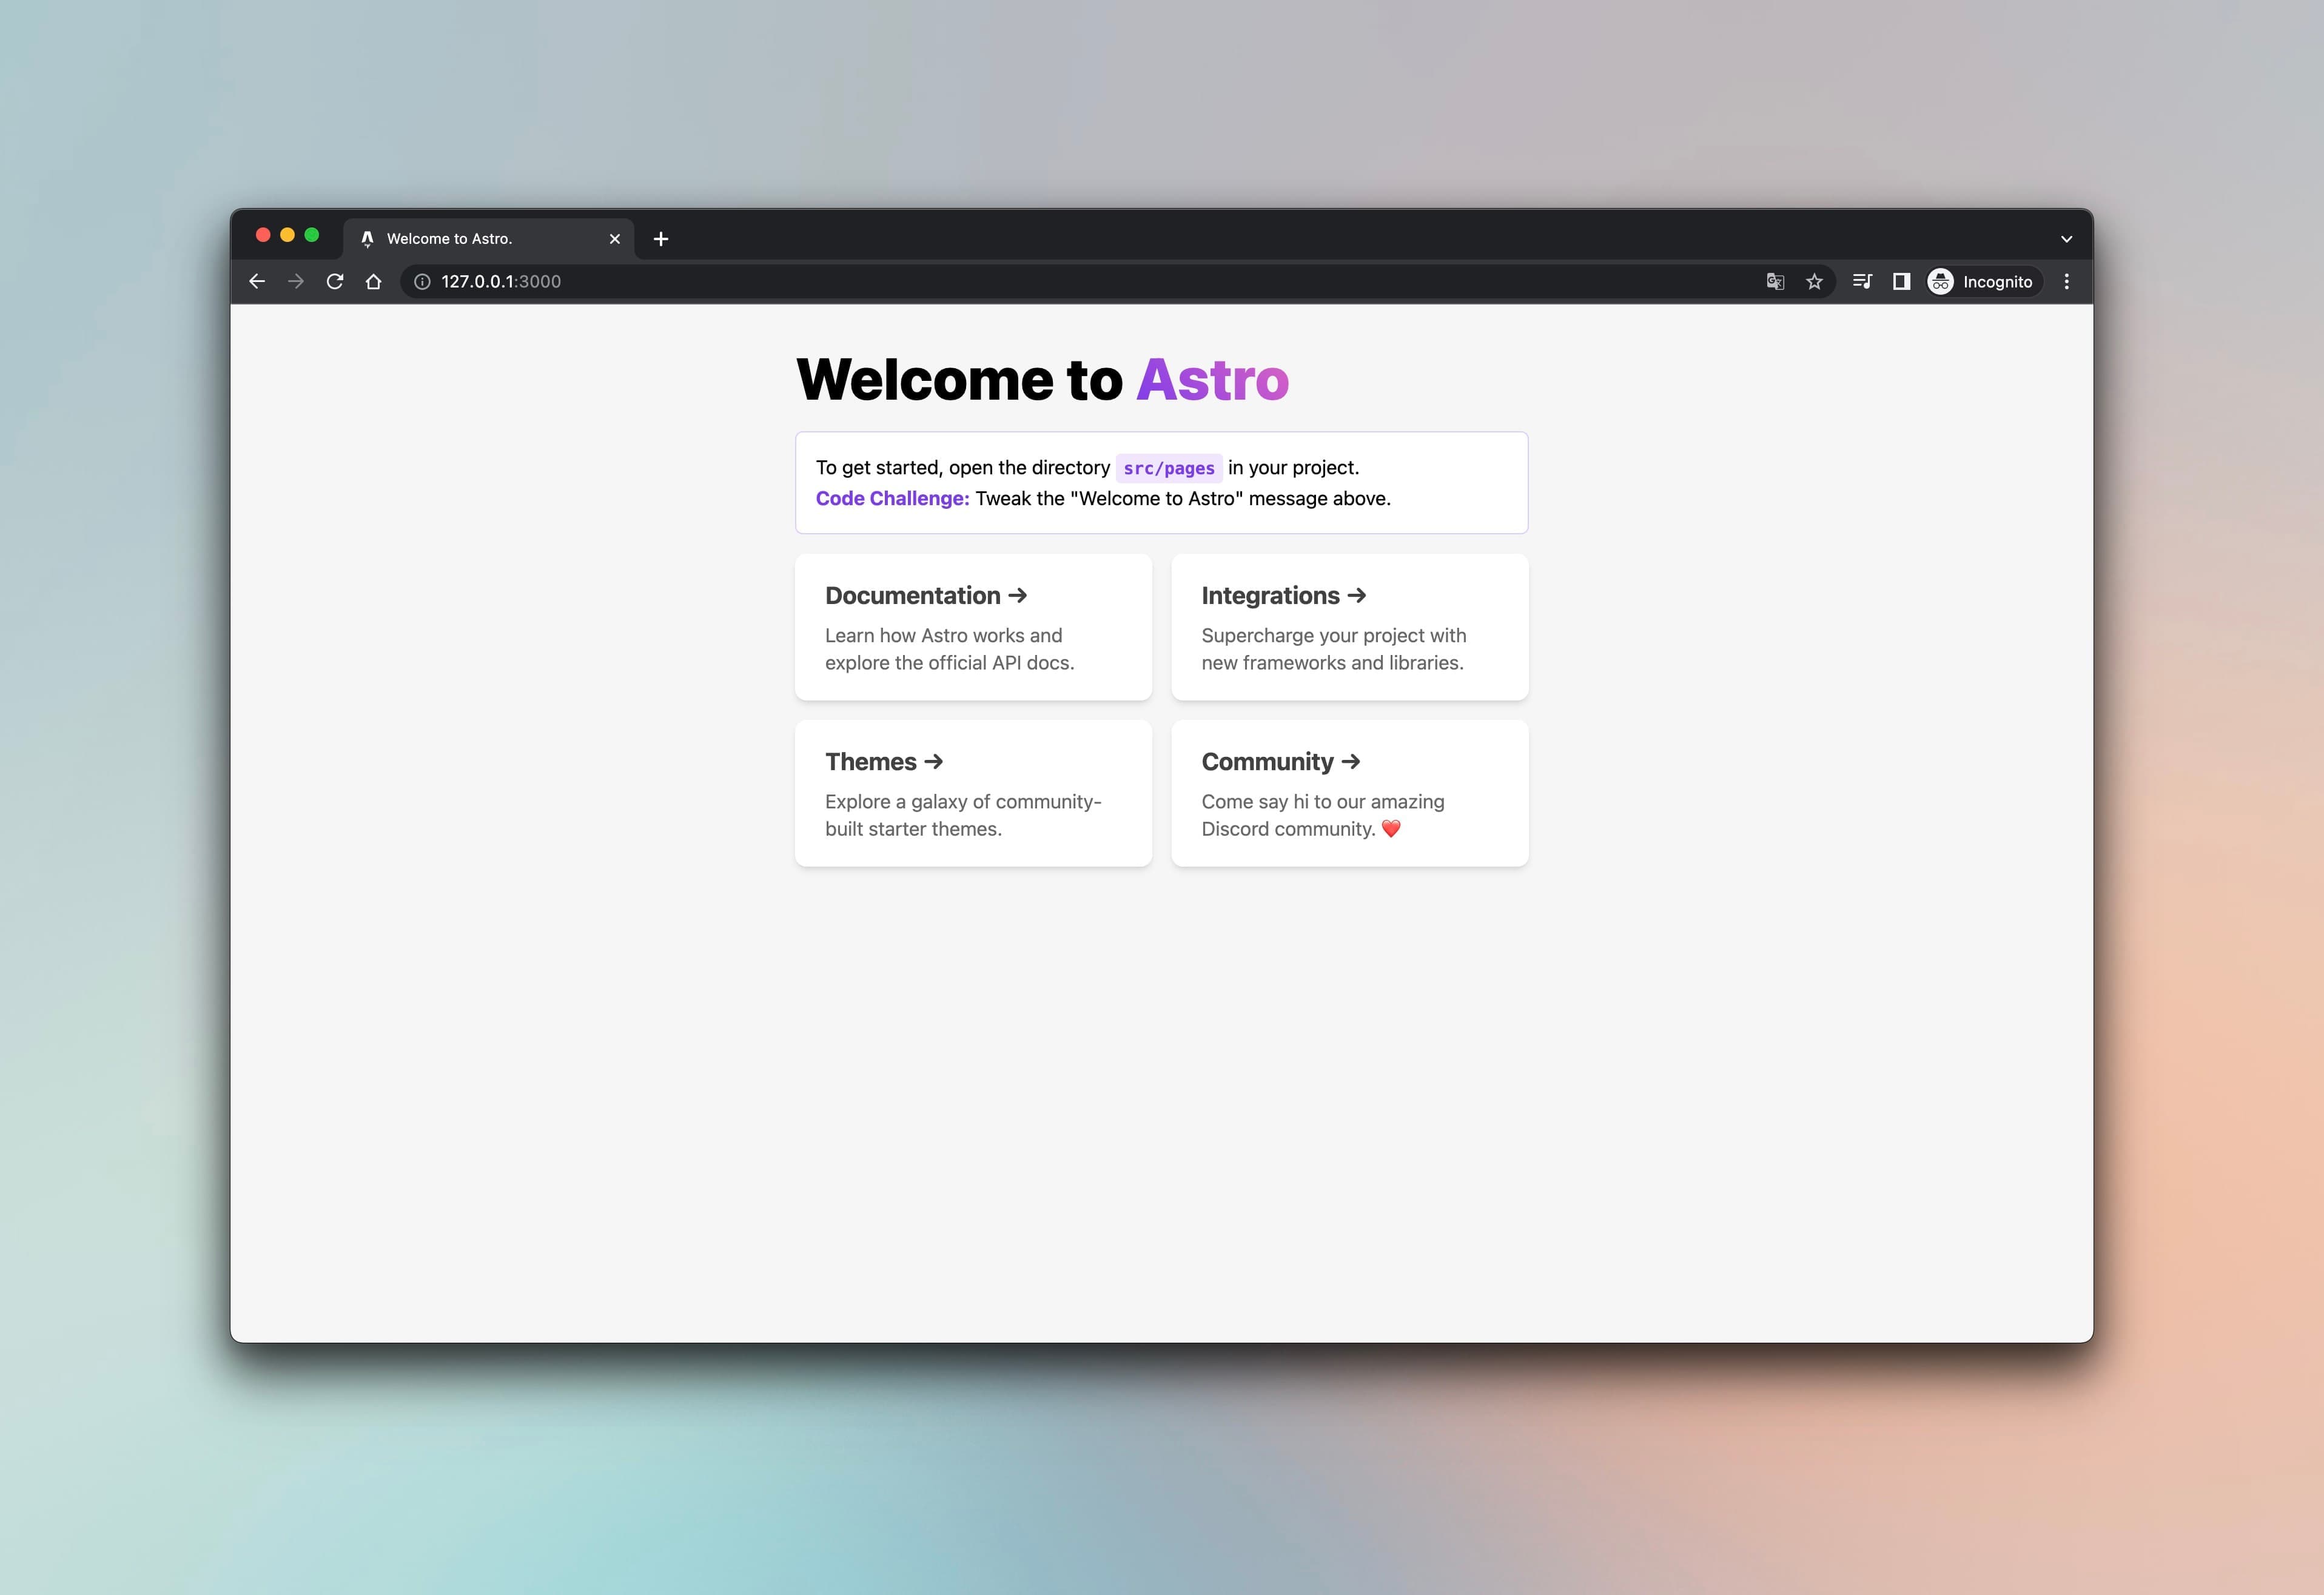
Task: Close the window with red button
Action: (x=263, y=235)
